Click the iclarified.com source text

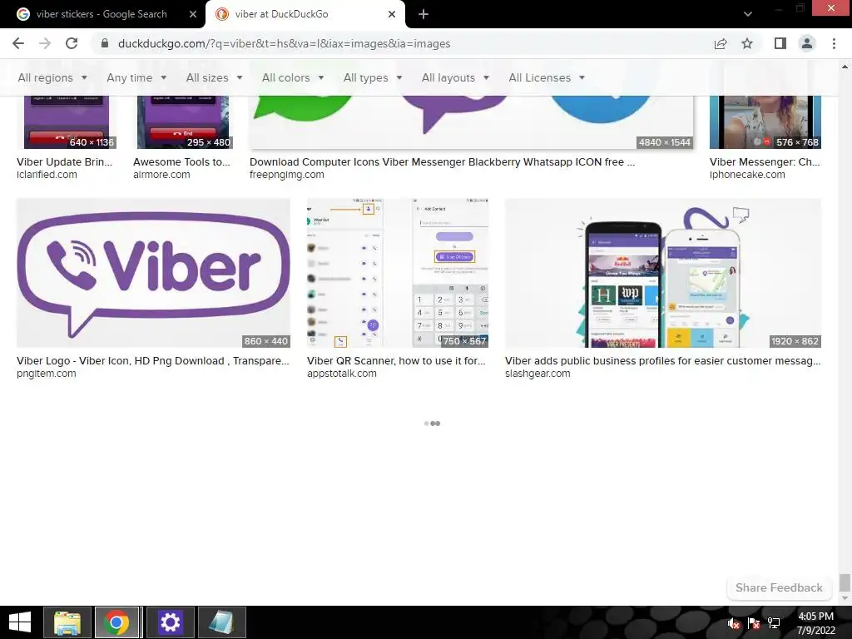click(x=47, y=175)
